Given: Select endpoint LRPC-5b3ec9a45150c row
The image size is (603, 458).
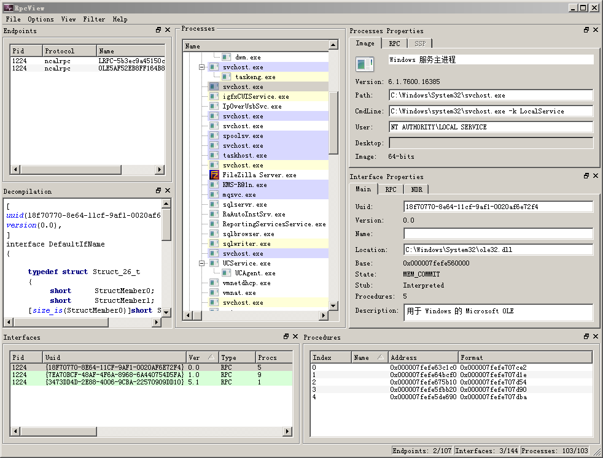Looking at the screenshot, I should point(88,61).
